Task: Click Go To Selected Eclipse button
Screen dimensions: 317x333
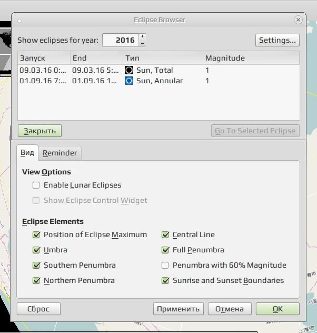Action: point(255,131)
